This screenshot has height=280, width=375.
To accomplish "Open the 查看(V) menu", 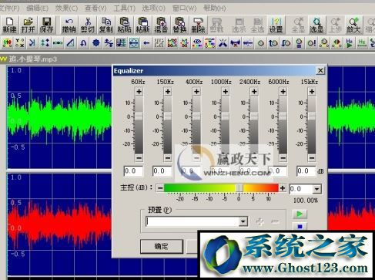I will point(95,8).
